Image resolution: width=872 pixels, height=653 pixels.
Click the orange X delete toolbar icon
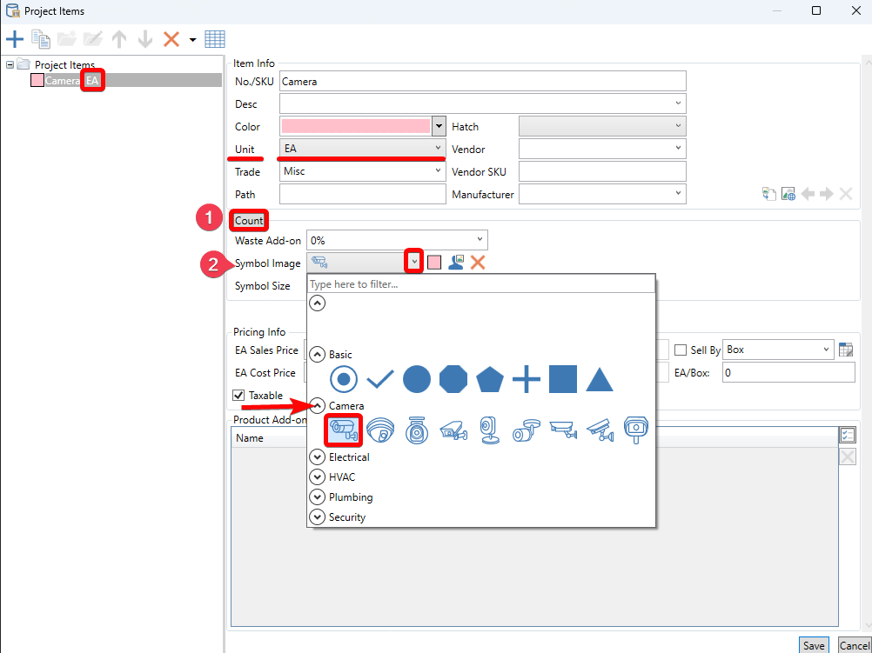tap(171, 39)
